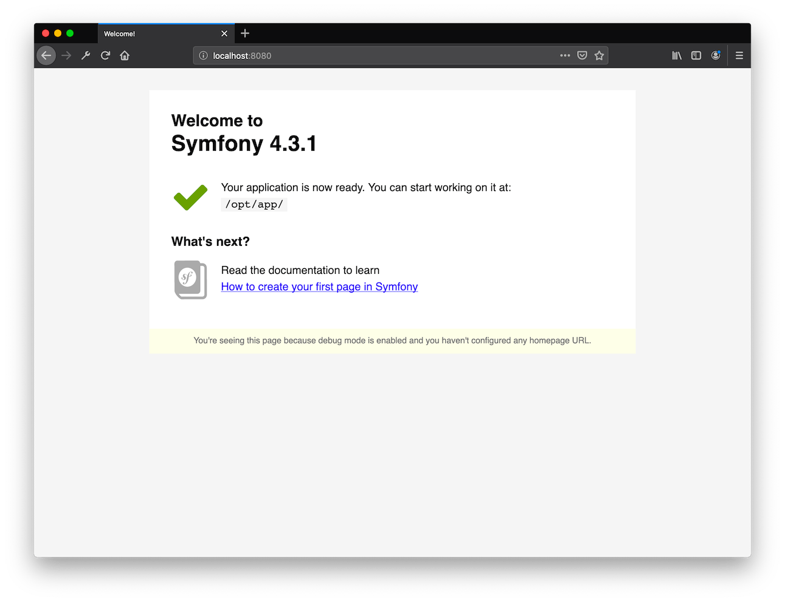Click the debug mode notice text
Image resolution: width=785 pixels, height=602 pixels.
coord(392,340)
